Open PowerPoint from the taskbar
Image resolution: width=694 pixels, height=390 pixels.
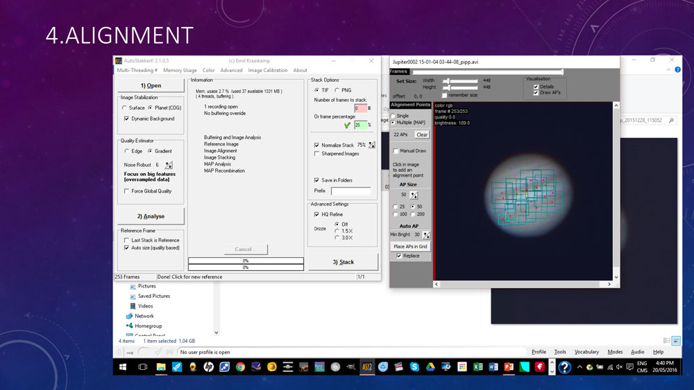pos(509,367)
